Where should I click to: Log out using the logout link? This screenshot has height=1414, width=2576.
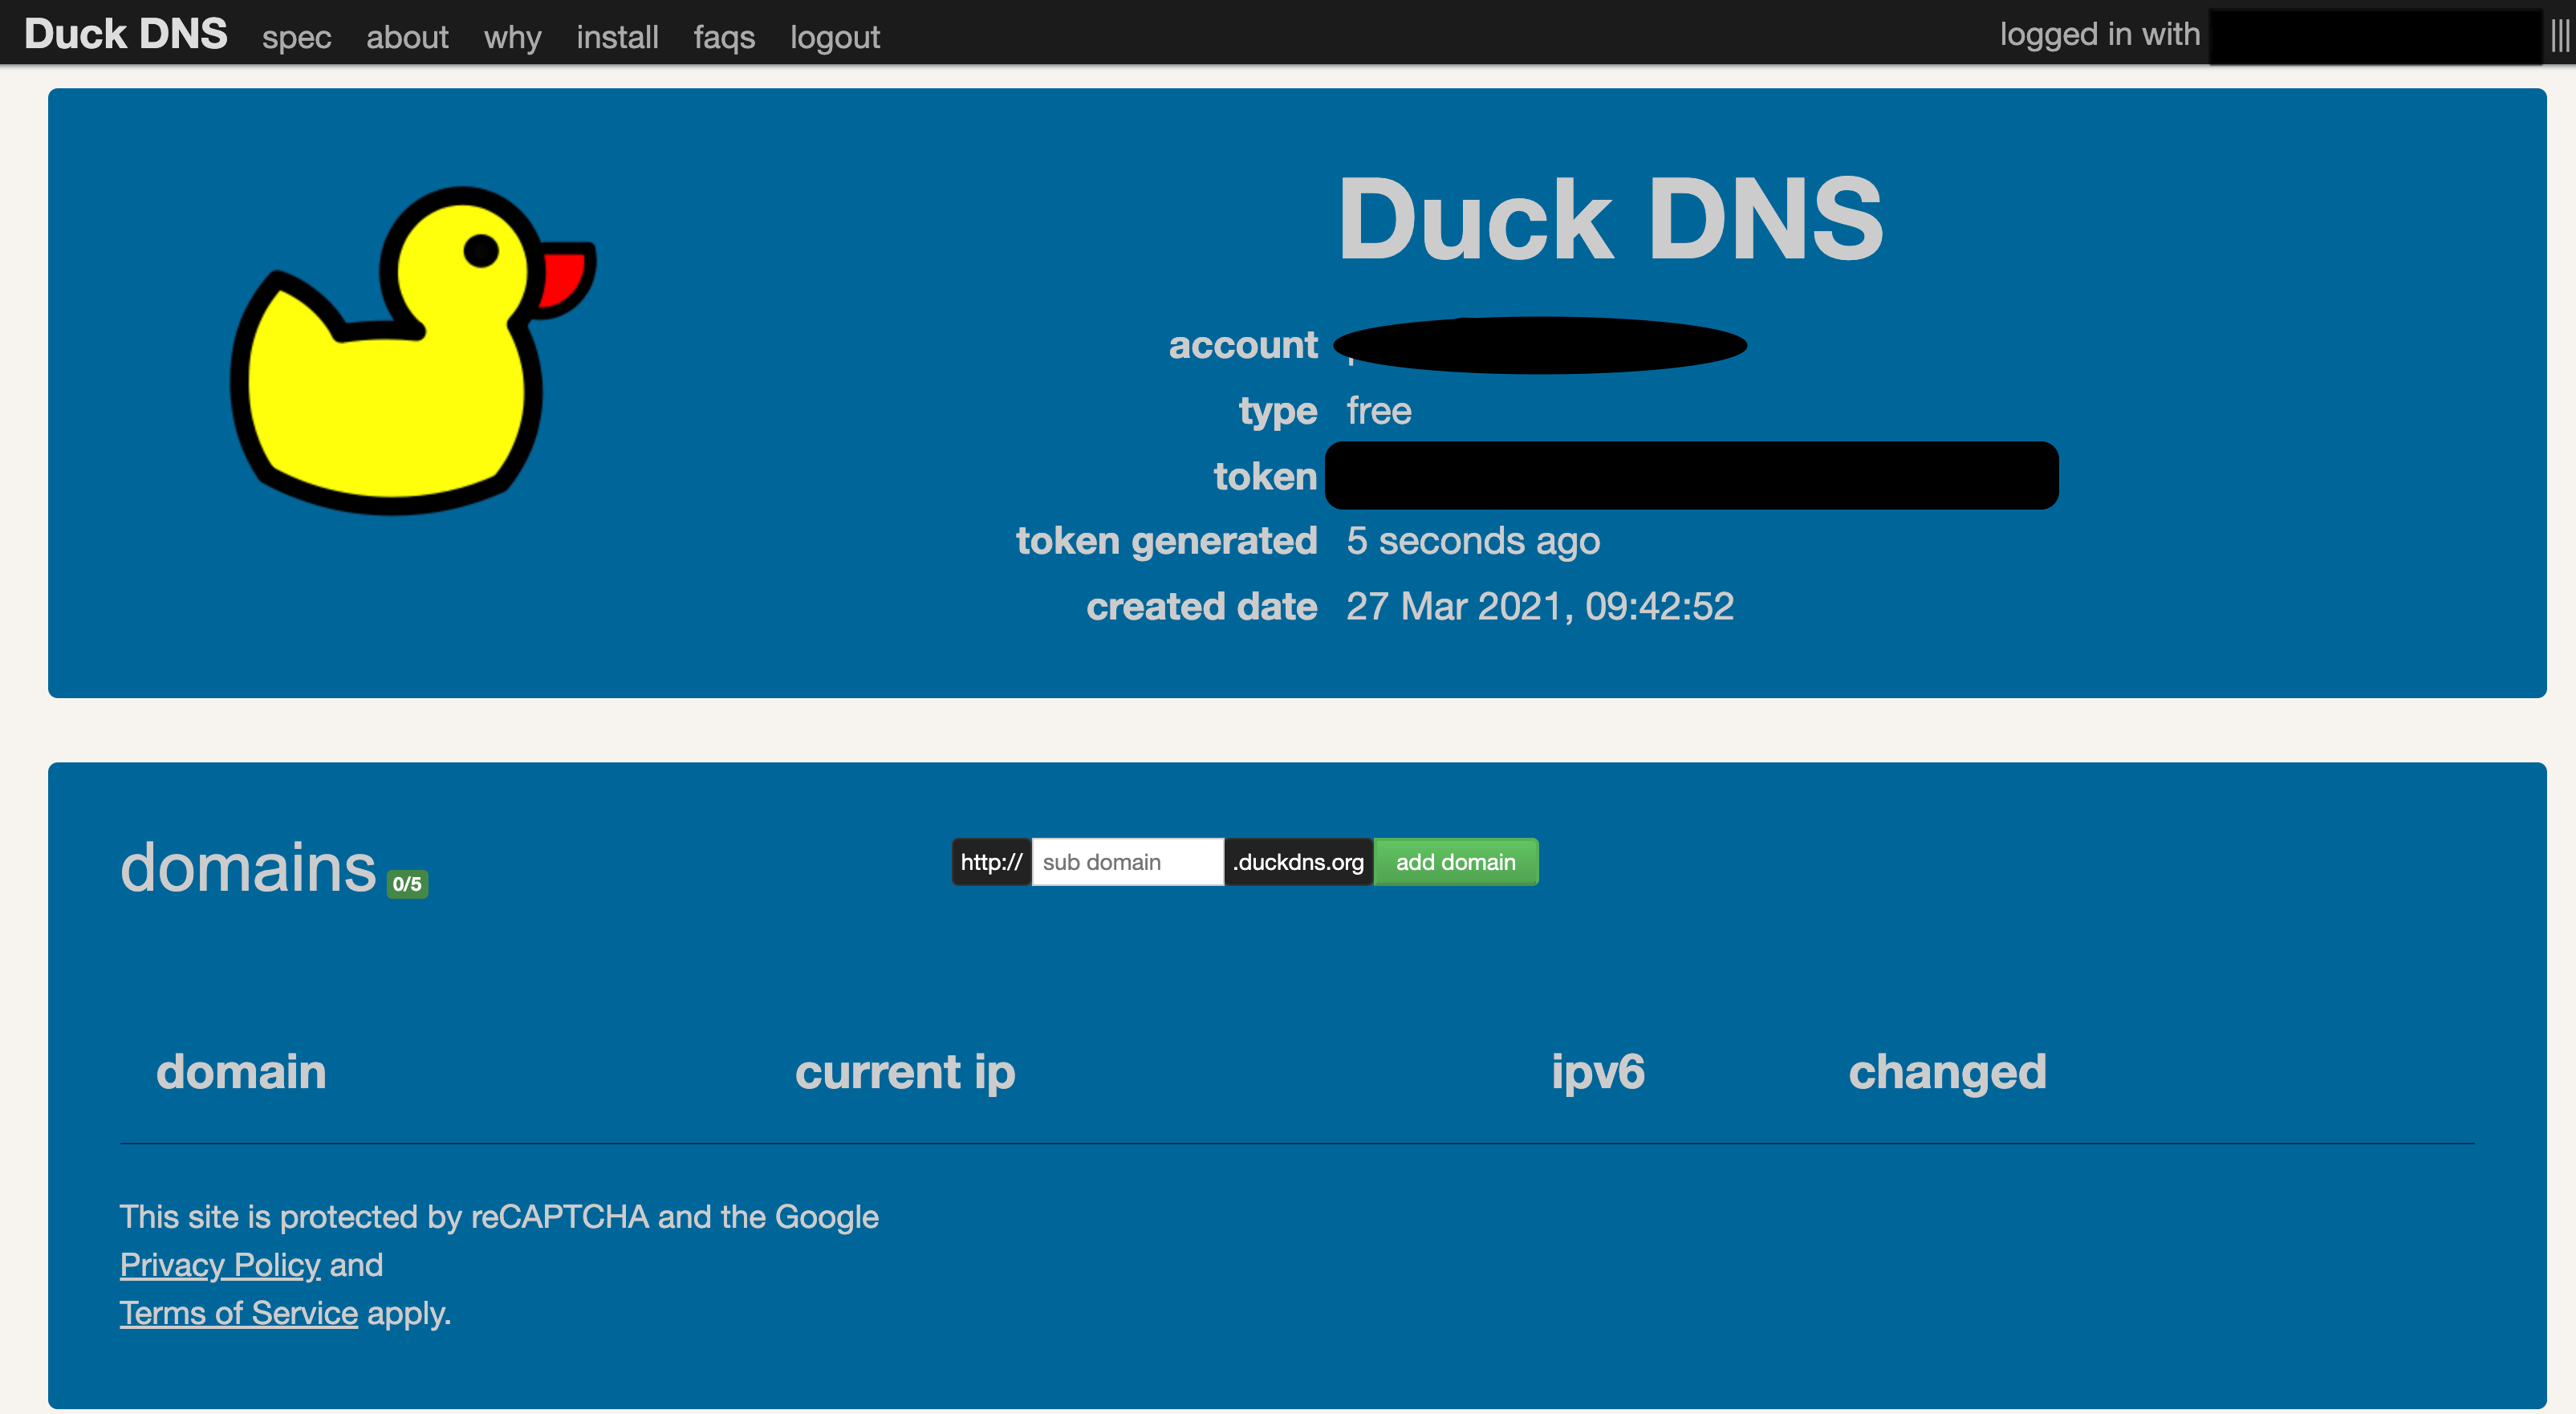click(x=835, y=37)
